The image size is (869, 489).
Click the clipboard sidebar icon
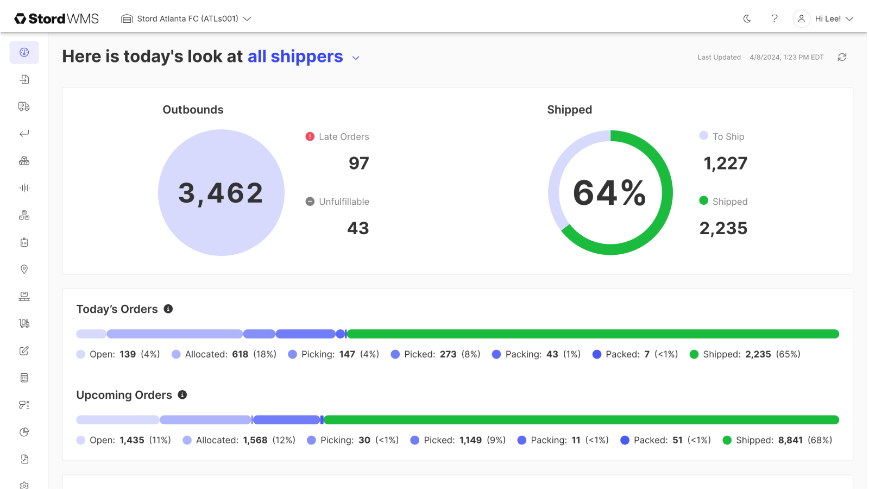pos(24,242)
